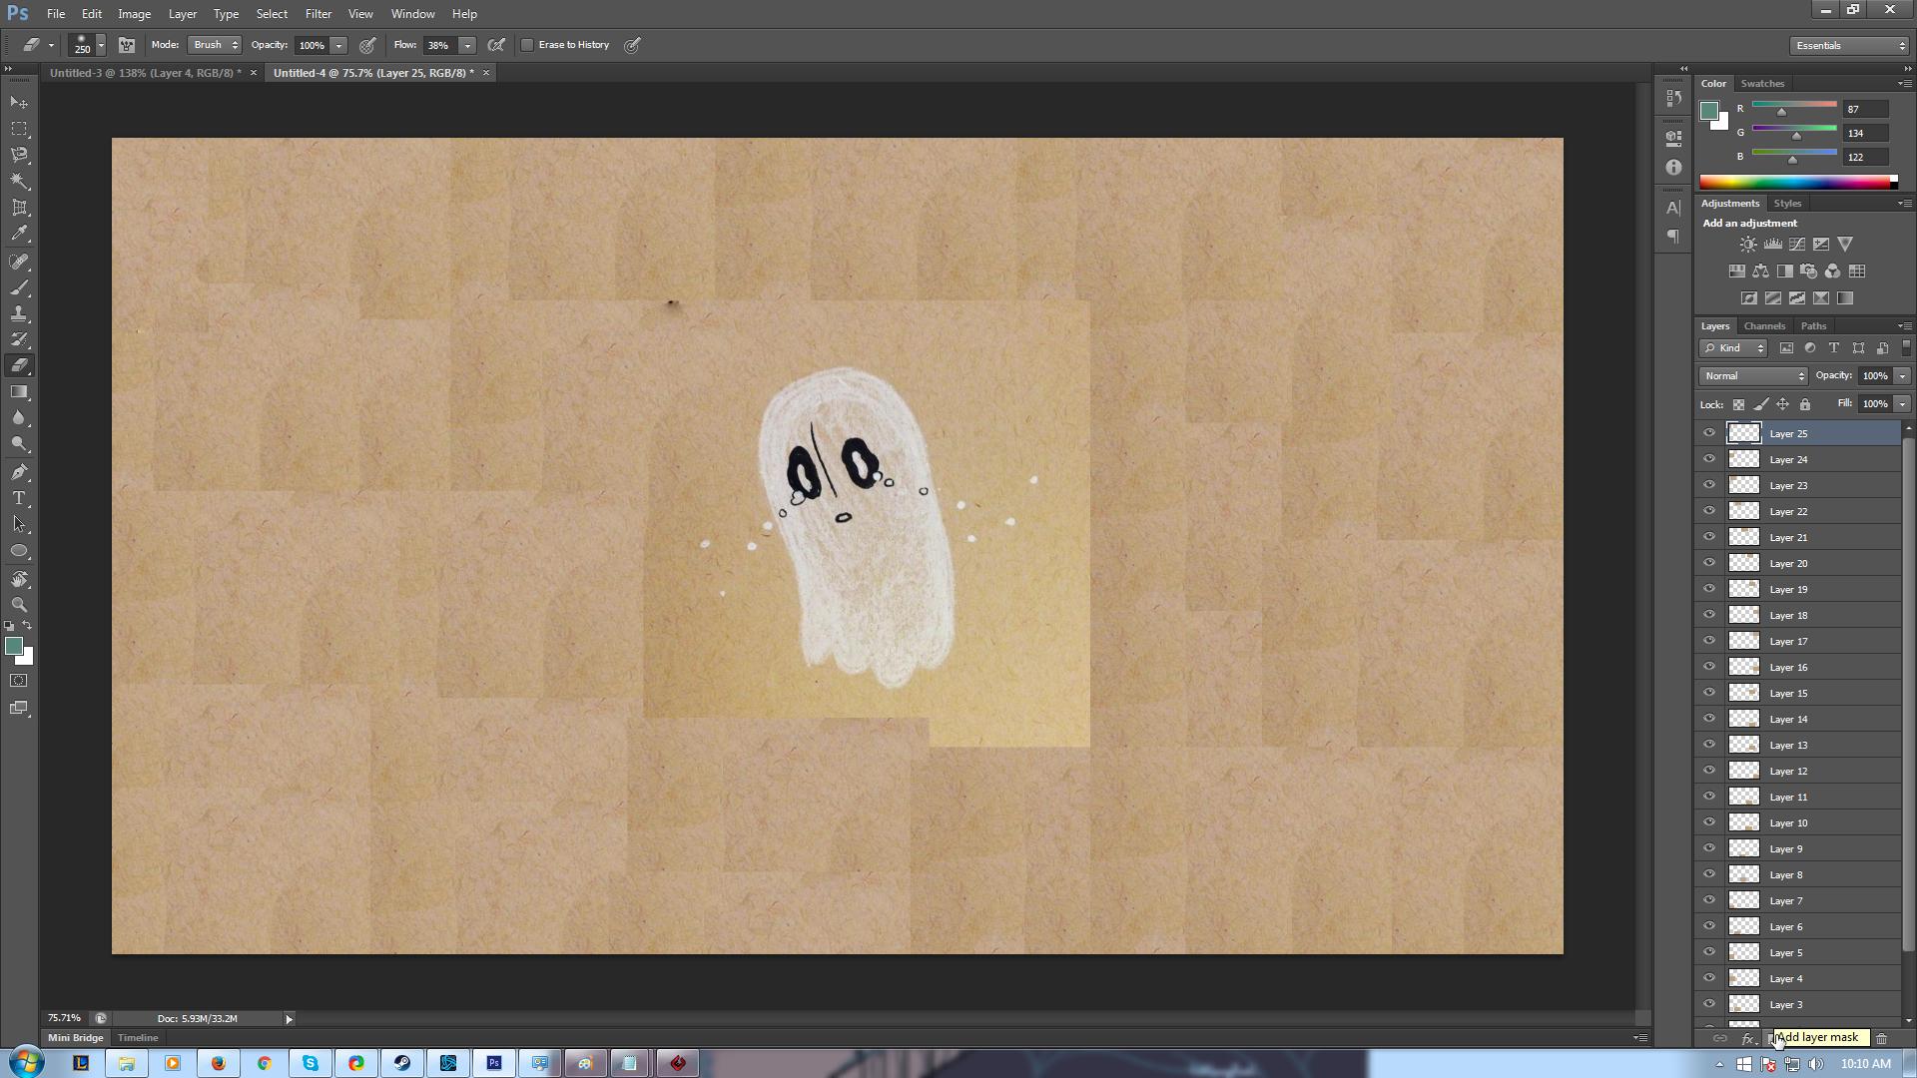Open the layer blend mode Normal dropdown
The image size is (1917, 1078).
tap(1753, 376)
